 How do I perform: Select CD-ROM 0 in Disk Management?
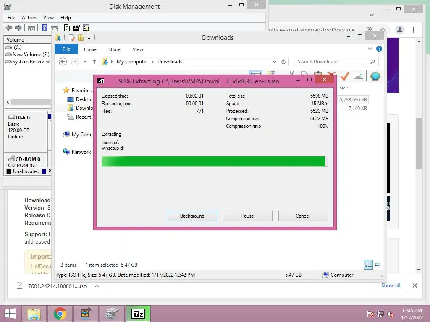click(x=26, y=161)
